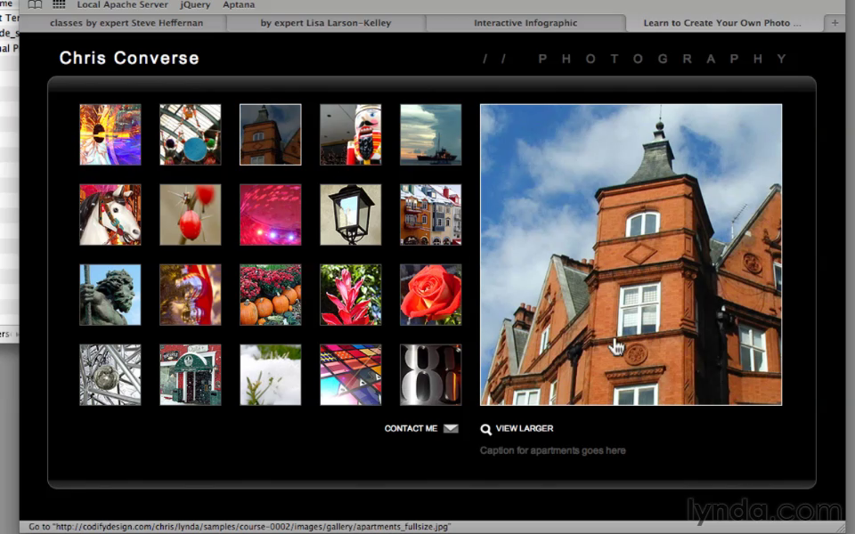
Task: Select the Learn to Create Your Own Photo tab
Action: coord(722,23)
